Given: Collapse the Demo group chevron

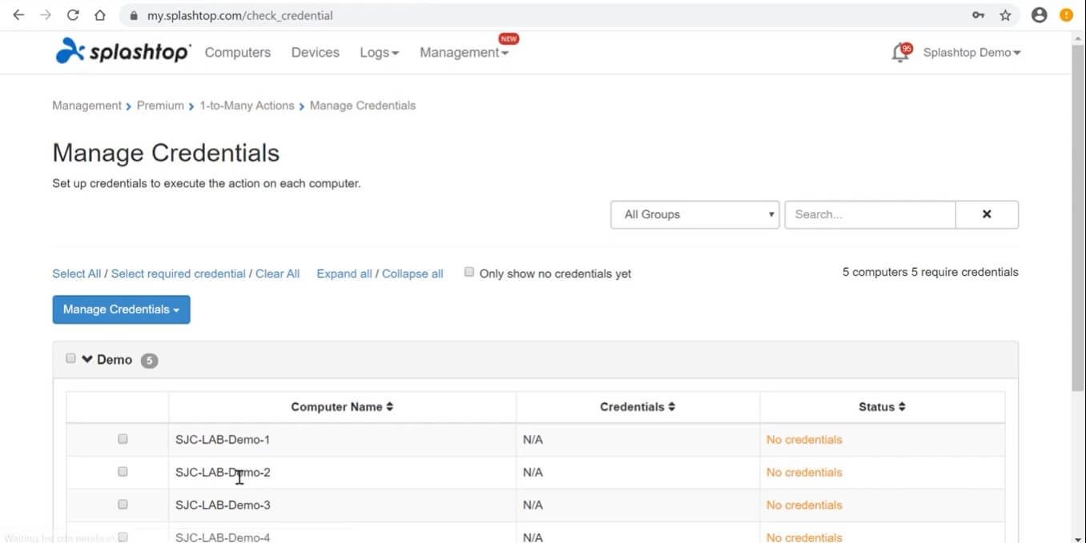Looking at the screenshot, I should (87, 359).
